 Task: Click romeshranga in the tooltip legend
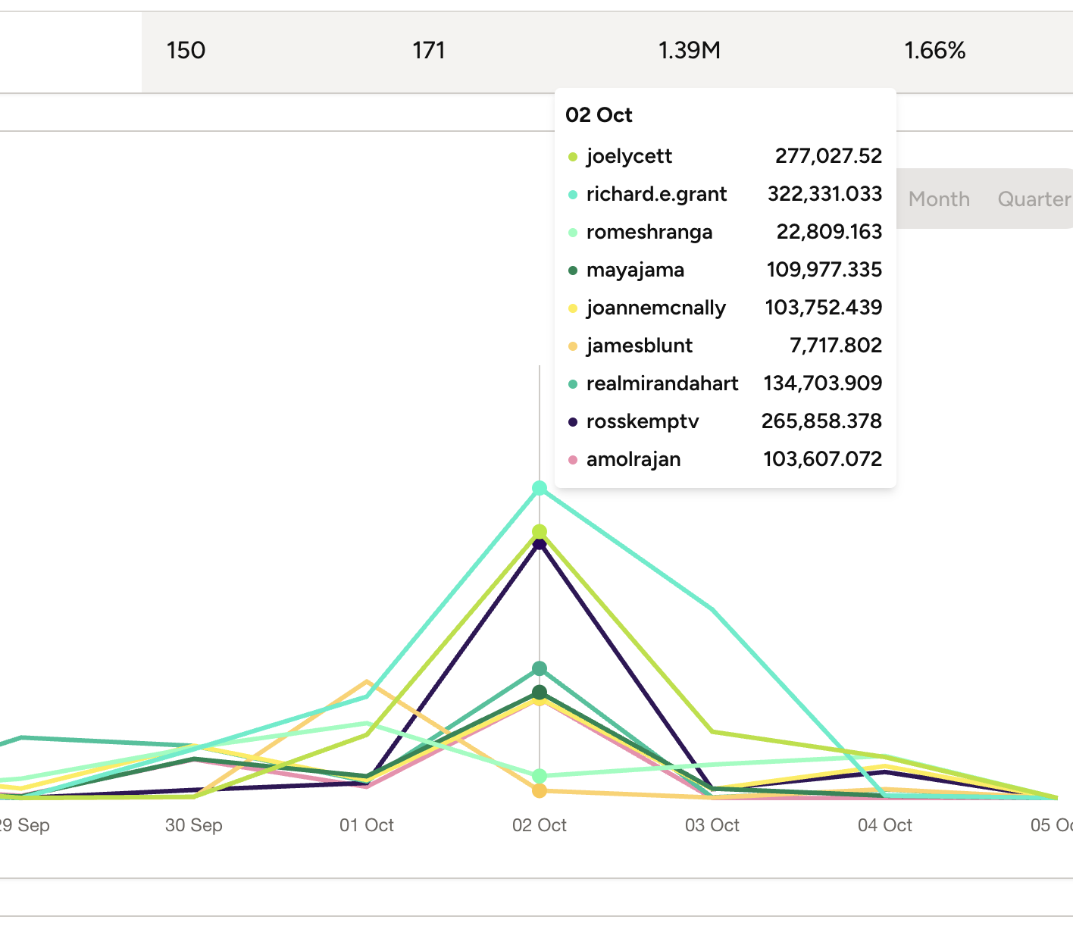[649, 232]
